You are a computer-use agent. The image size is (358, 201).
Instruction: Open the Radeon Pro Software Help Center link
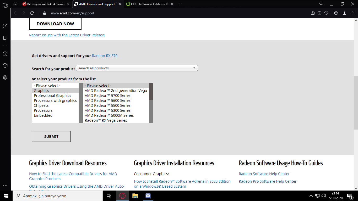[268, 181]
